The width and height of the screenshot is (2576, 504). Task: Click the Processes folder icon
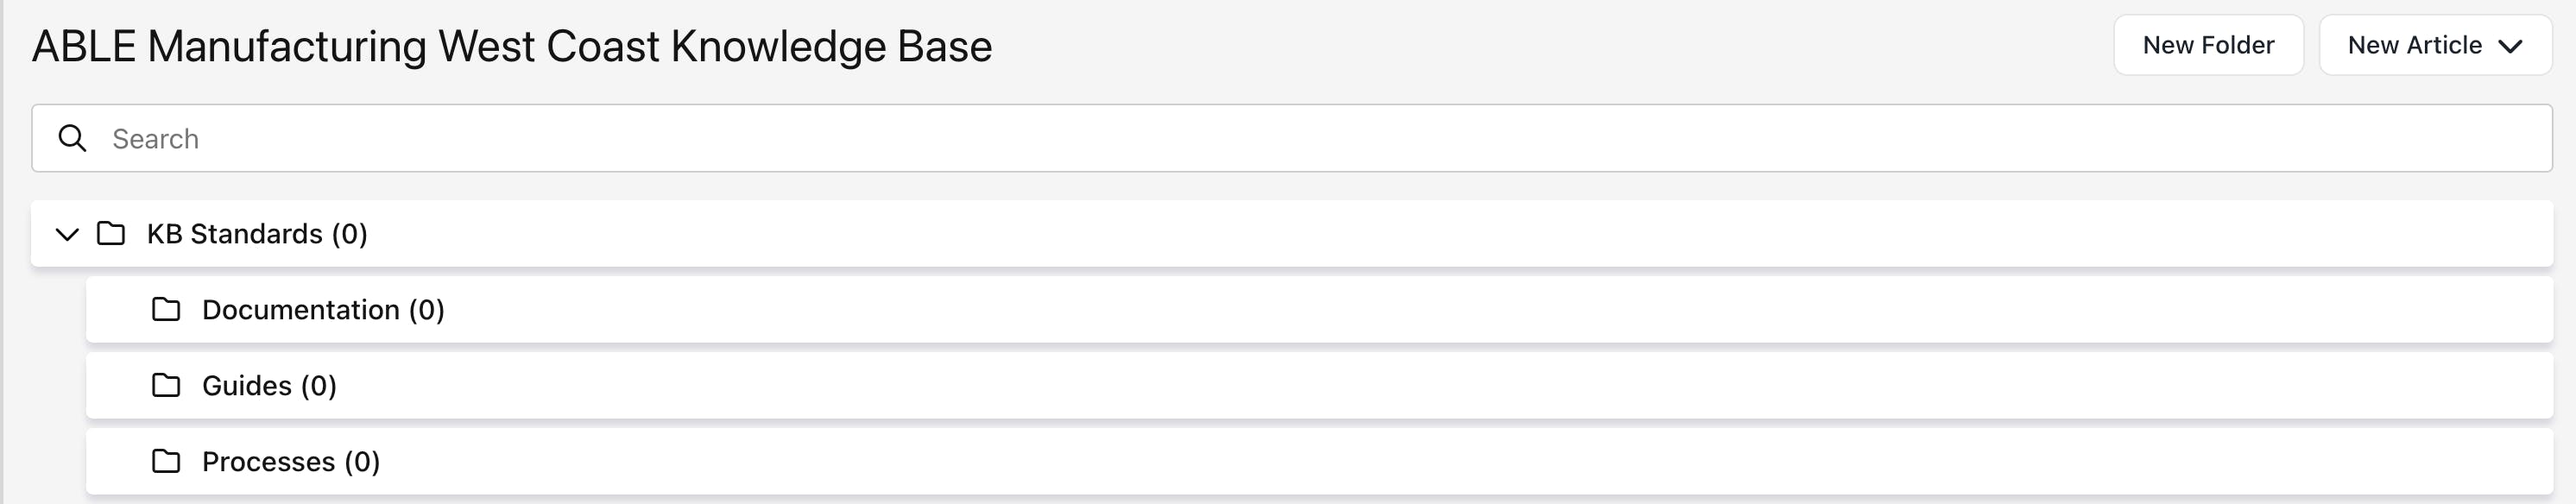[x=166, y=462]
